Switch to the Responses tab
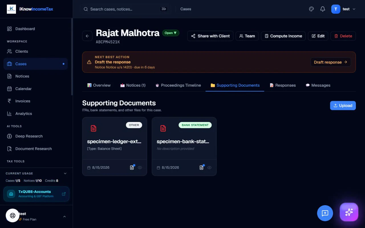 (x=283, y=85)
